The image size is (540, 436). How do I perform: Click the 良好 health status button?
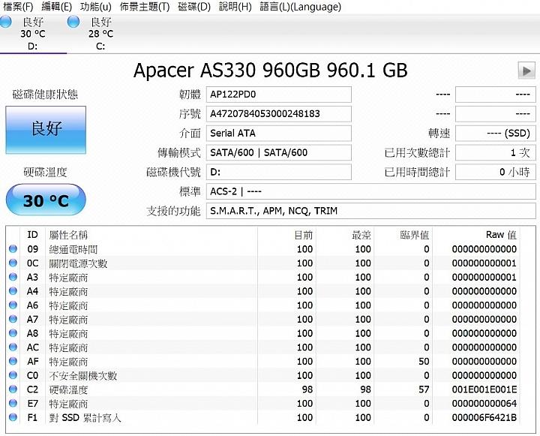pos(46,130)
